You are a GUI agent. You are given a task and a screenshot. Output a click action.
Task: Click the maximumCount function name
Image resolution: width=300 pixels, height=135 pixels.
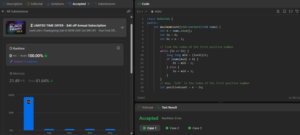point(173,27)
